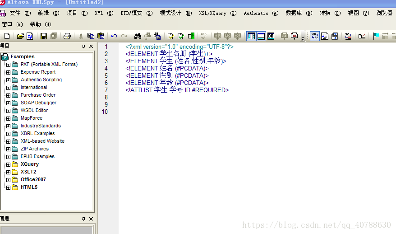Viewport: 396px width, 234px height.
Task: Select the XSLT2 folder
Action: click(x=28, y=172)
